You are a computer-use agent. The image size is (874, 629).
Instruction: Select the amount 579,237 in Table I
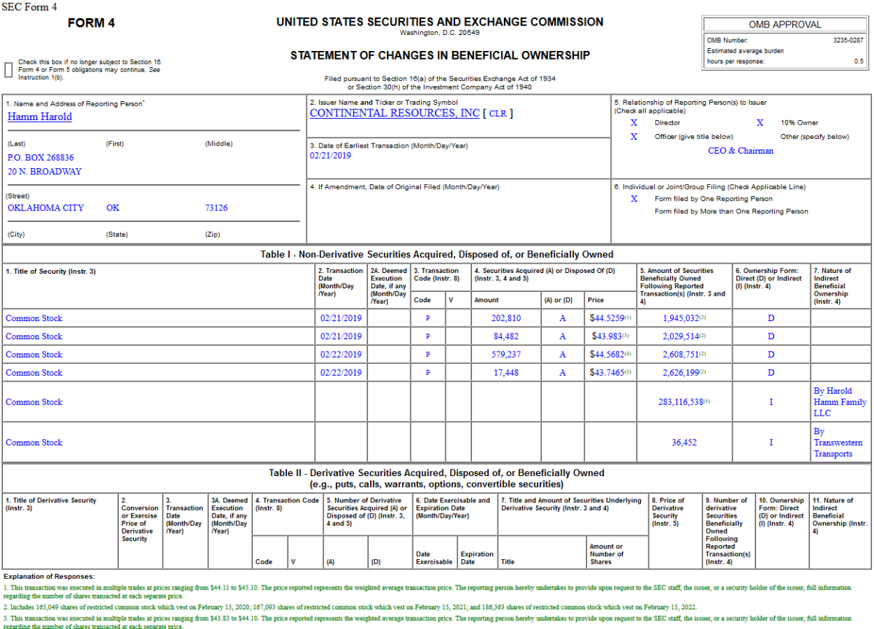click(506, 355)
